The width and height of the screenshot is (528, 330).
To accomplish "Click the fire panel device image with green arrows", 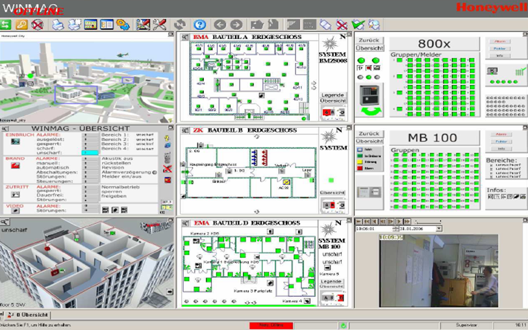I will [x=372, y=95].
